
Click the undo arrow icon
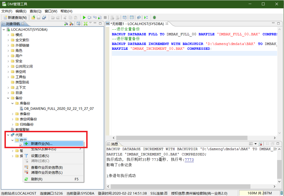(53, 17)
